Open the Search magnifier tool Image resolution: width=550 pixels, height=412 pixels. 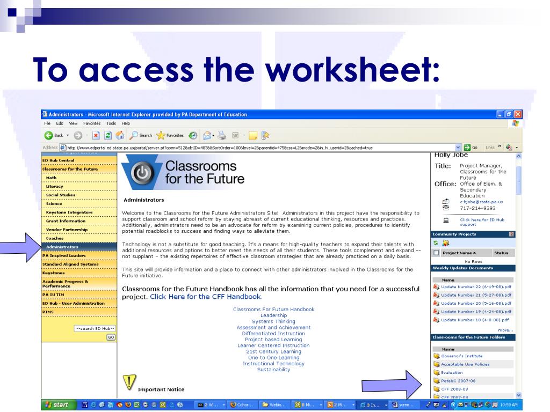pos(140,135)
